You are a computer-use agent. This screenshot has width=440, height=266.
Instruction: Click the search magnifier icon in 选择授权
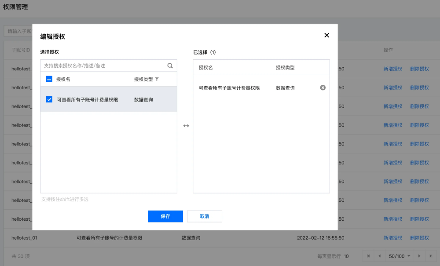point(170,66)
